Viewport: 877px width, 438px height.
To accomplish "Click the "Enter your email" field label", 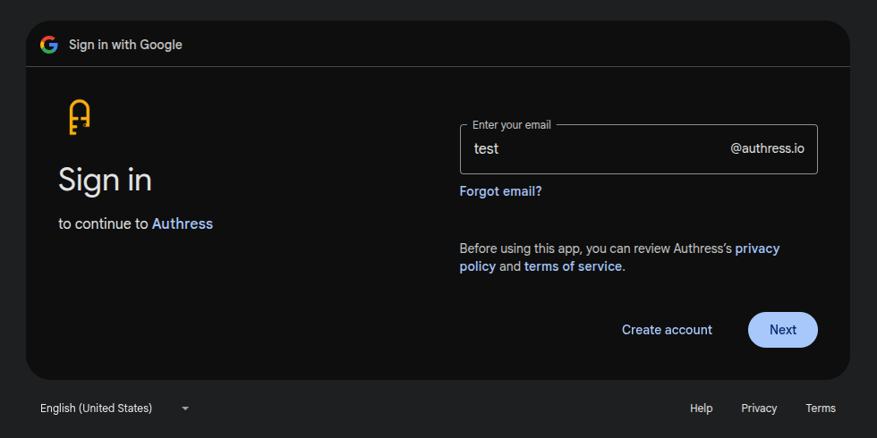I will coord(512,125).
